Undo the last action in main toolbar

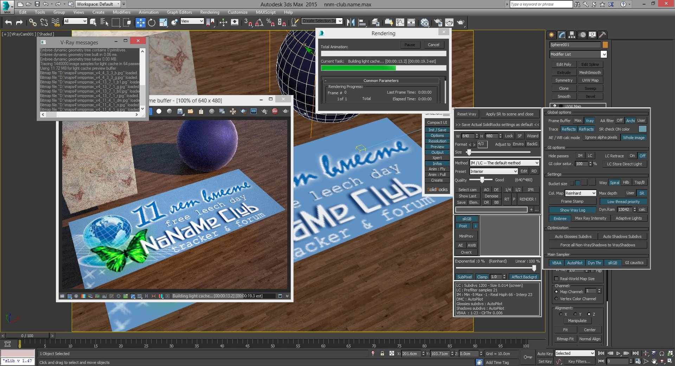[x=8, y=23]
